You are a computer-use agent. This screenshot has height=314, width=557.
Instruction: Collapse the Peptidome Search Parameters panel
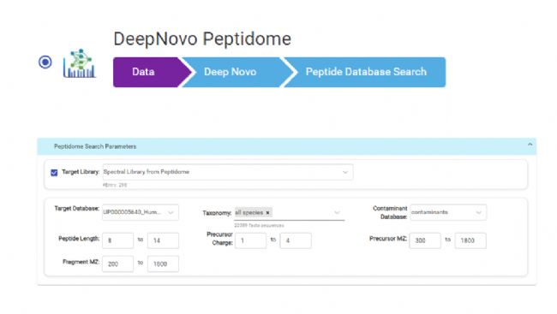pyautogui.click(x=530, y=145)
